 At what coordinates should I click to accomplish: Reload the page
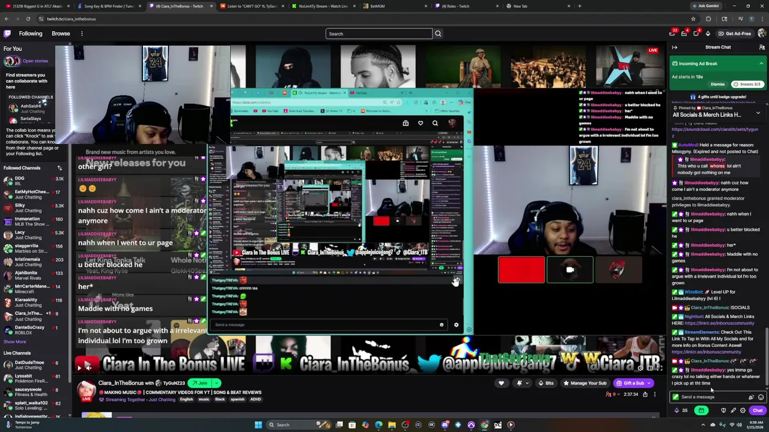pyautogui.click(x=28, y=19)
